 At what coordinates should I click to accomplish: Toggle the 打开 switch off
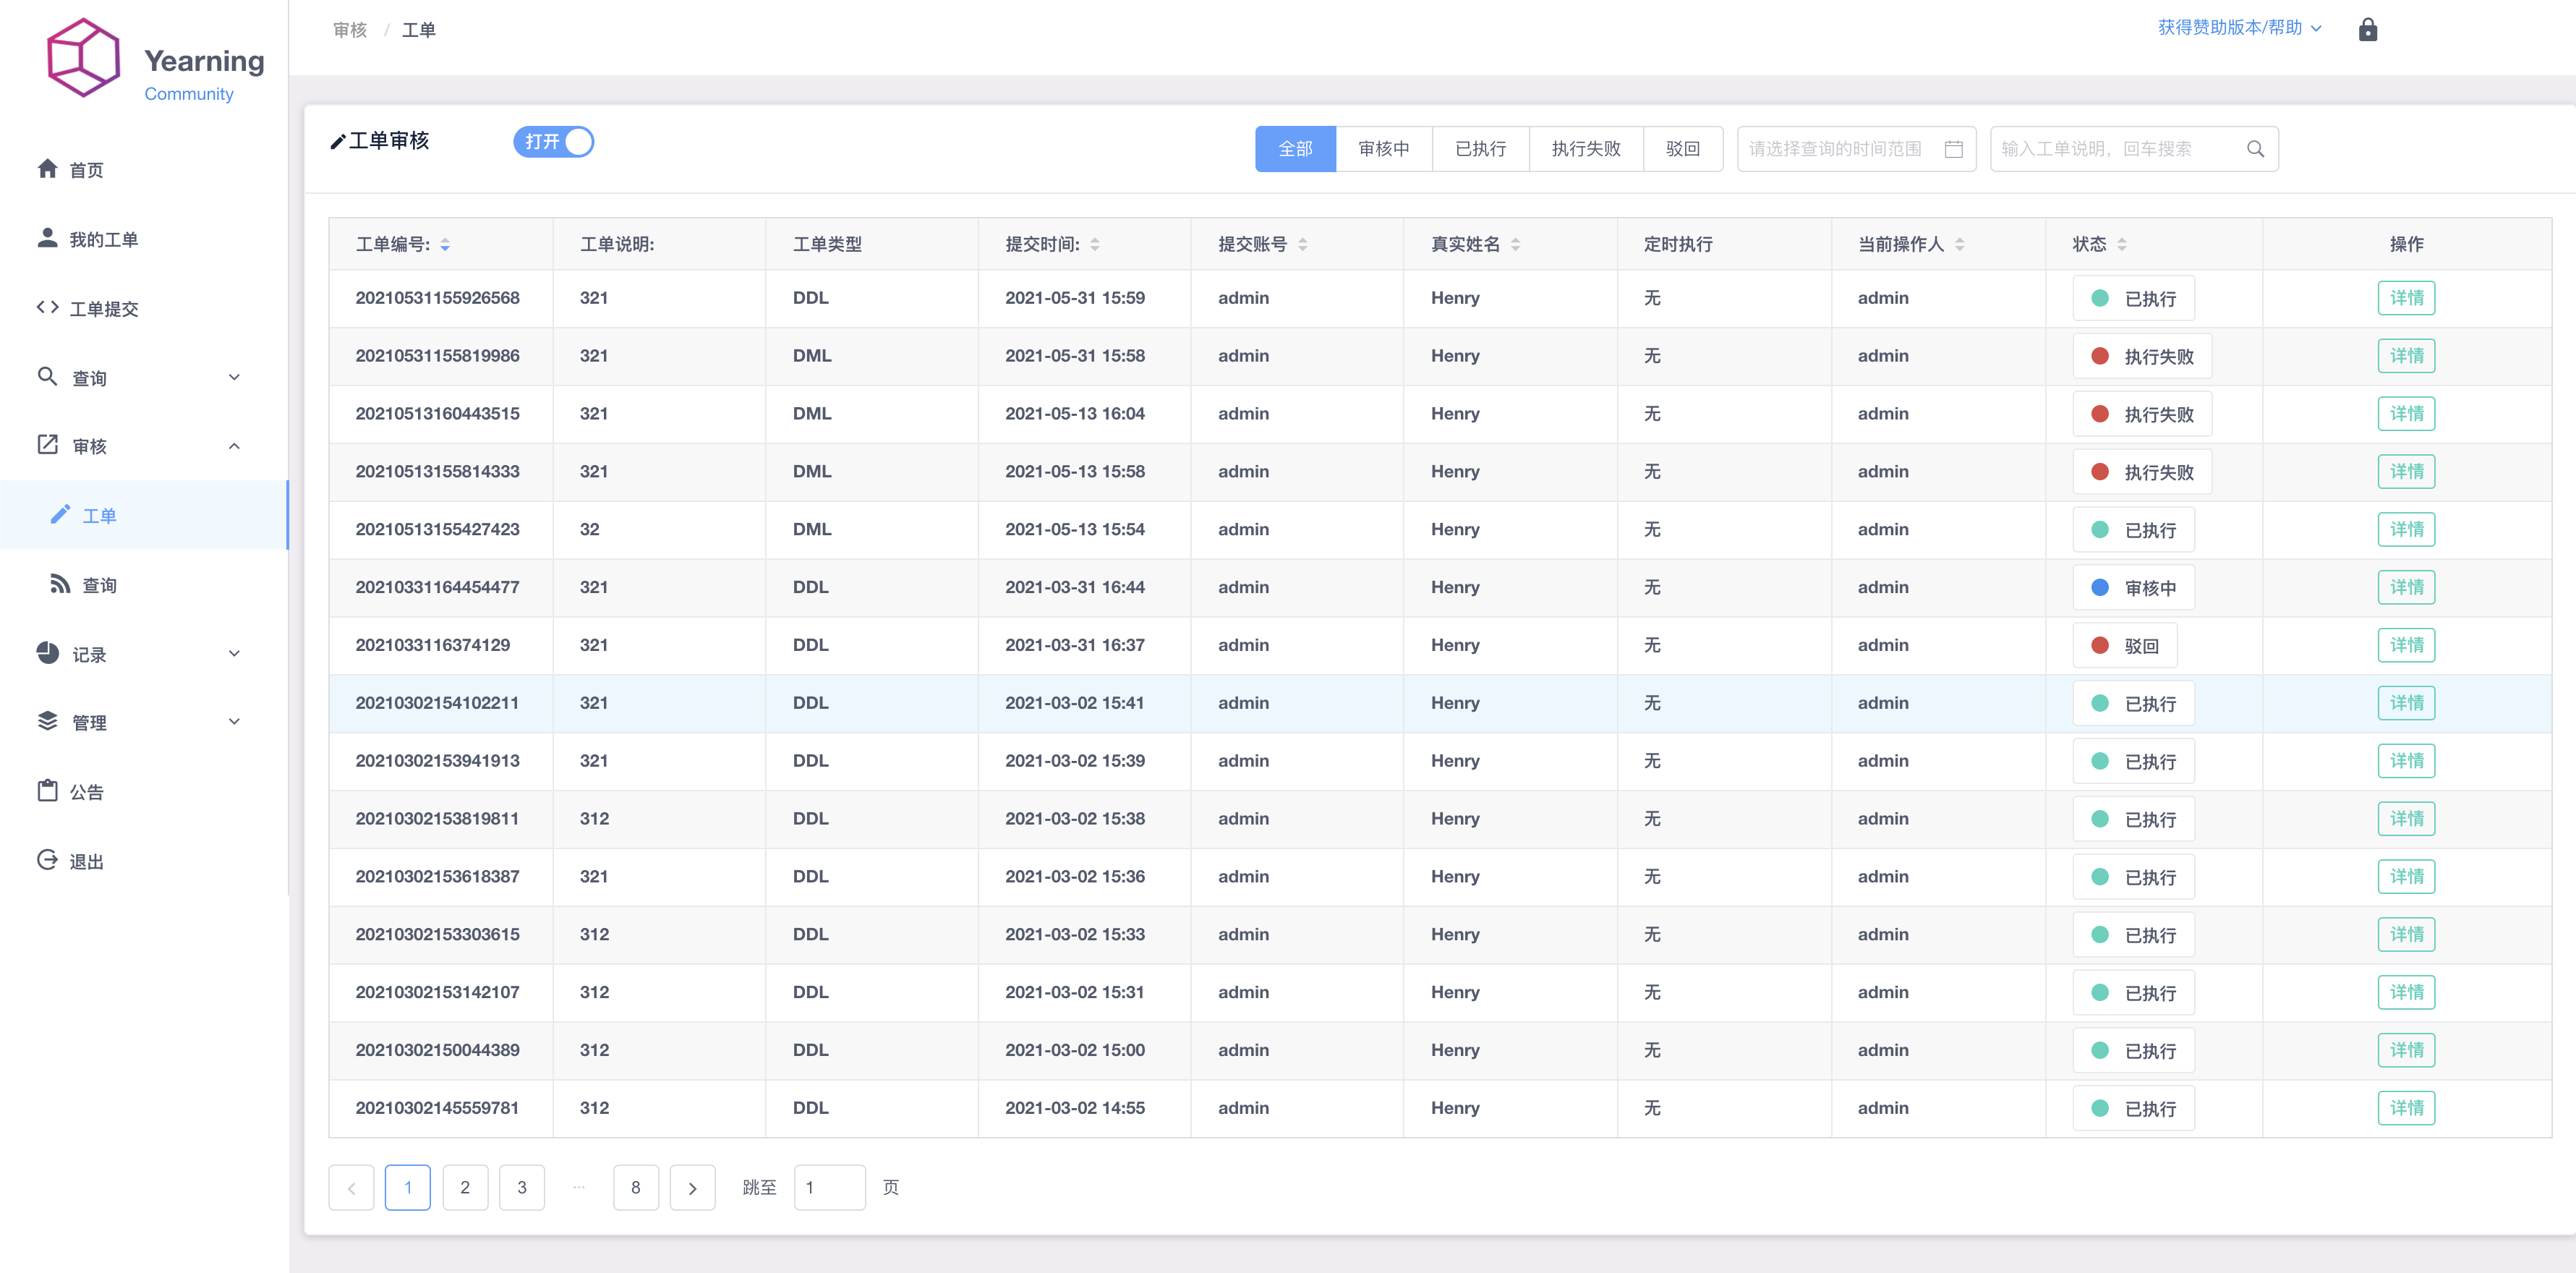553,142
